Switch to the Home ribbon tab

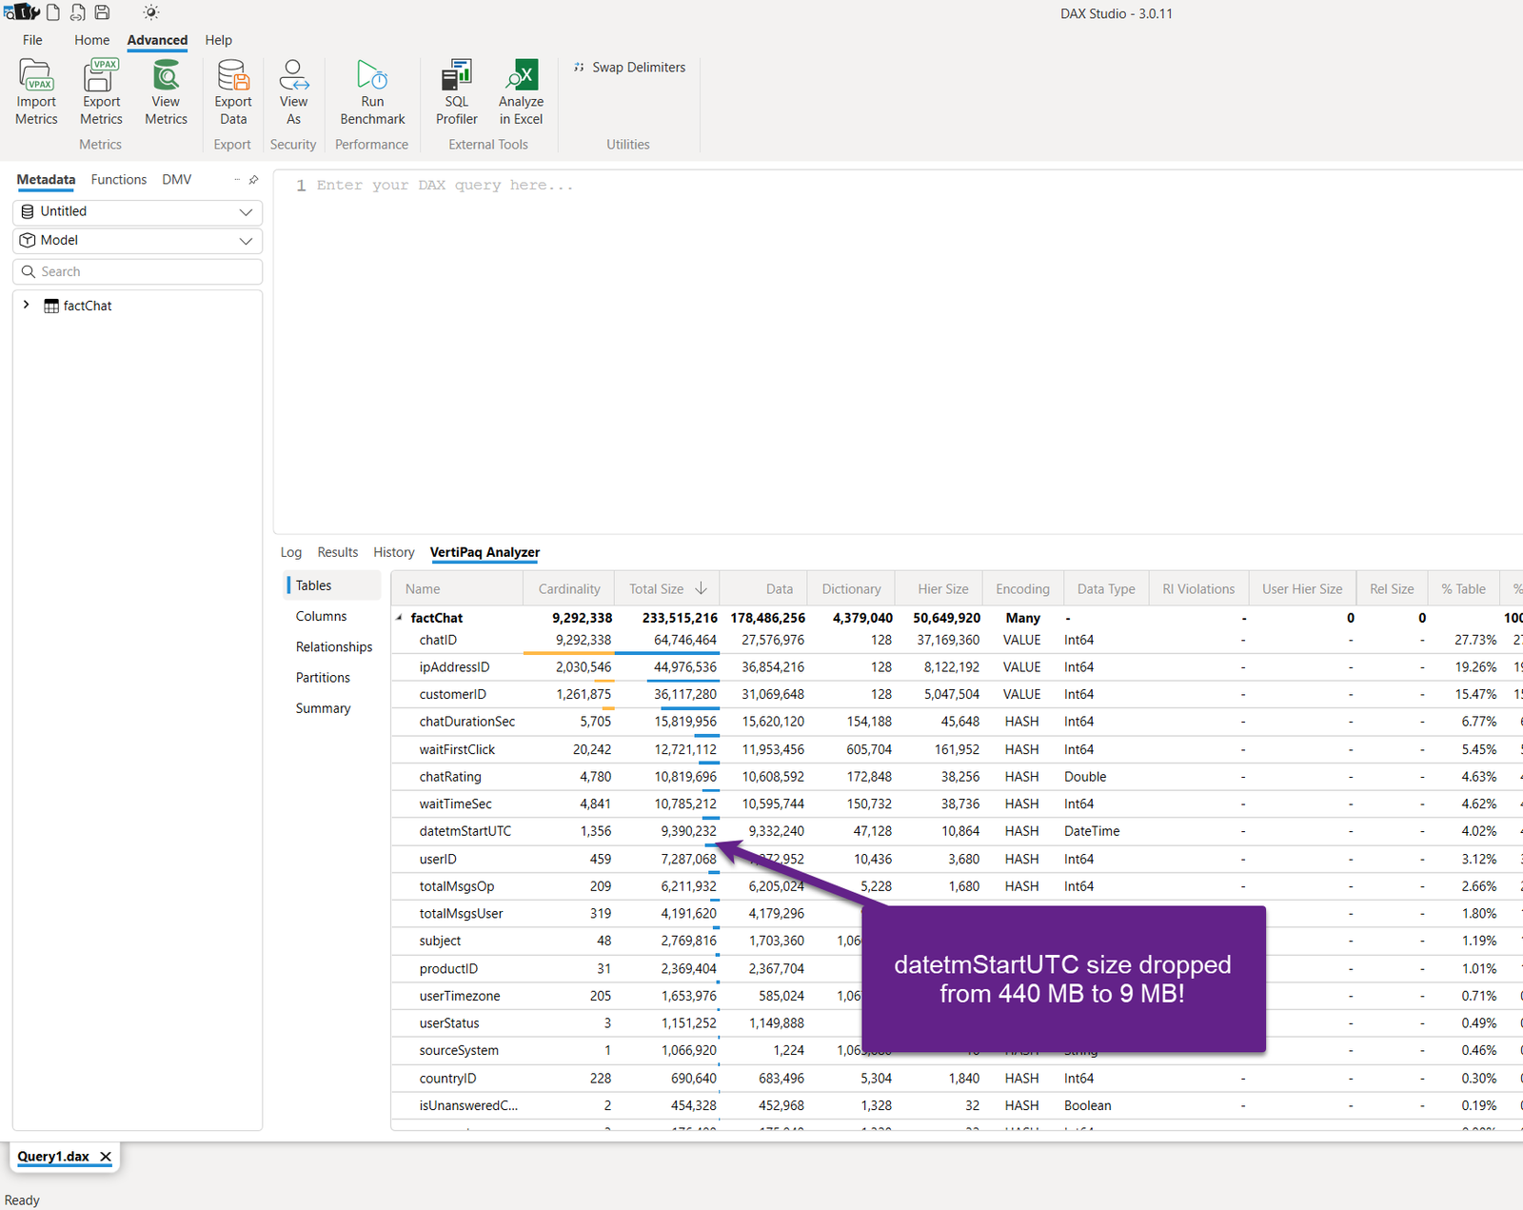click(x=91, y=40)
